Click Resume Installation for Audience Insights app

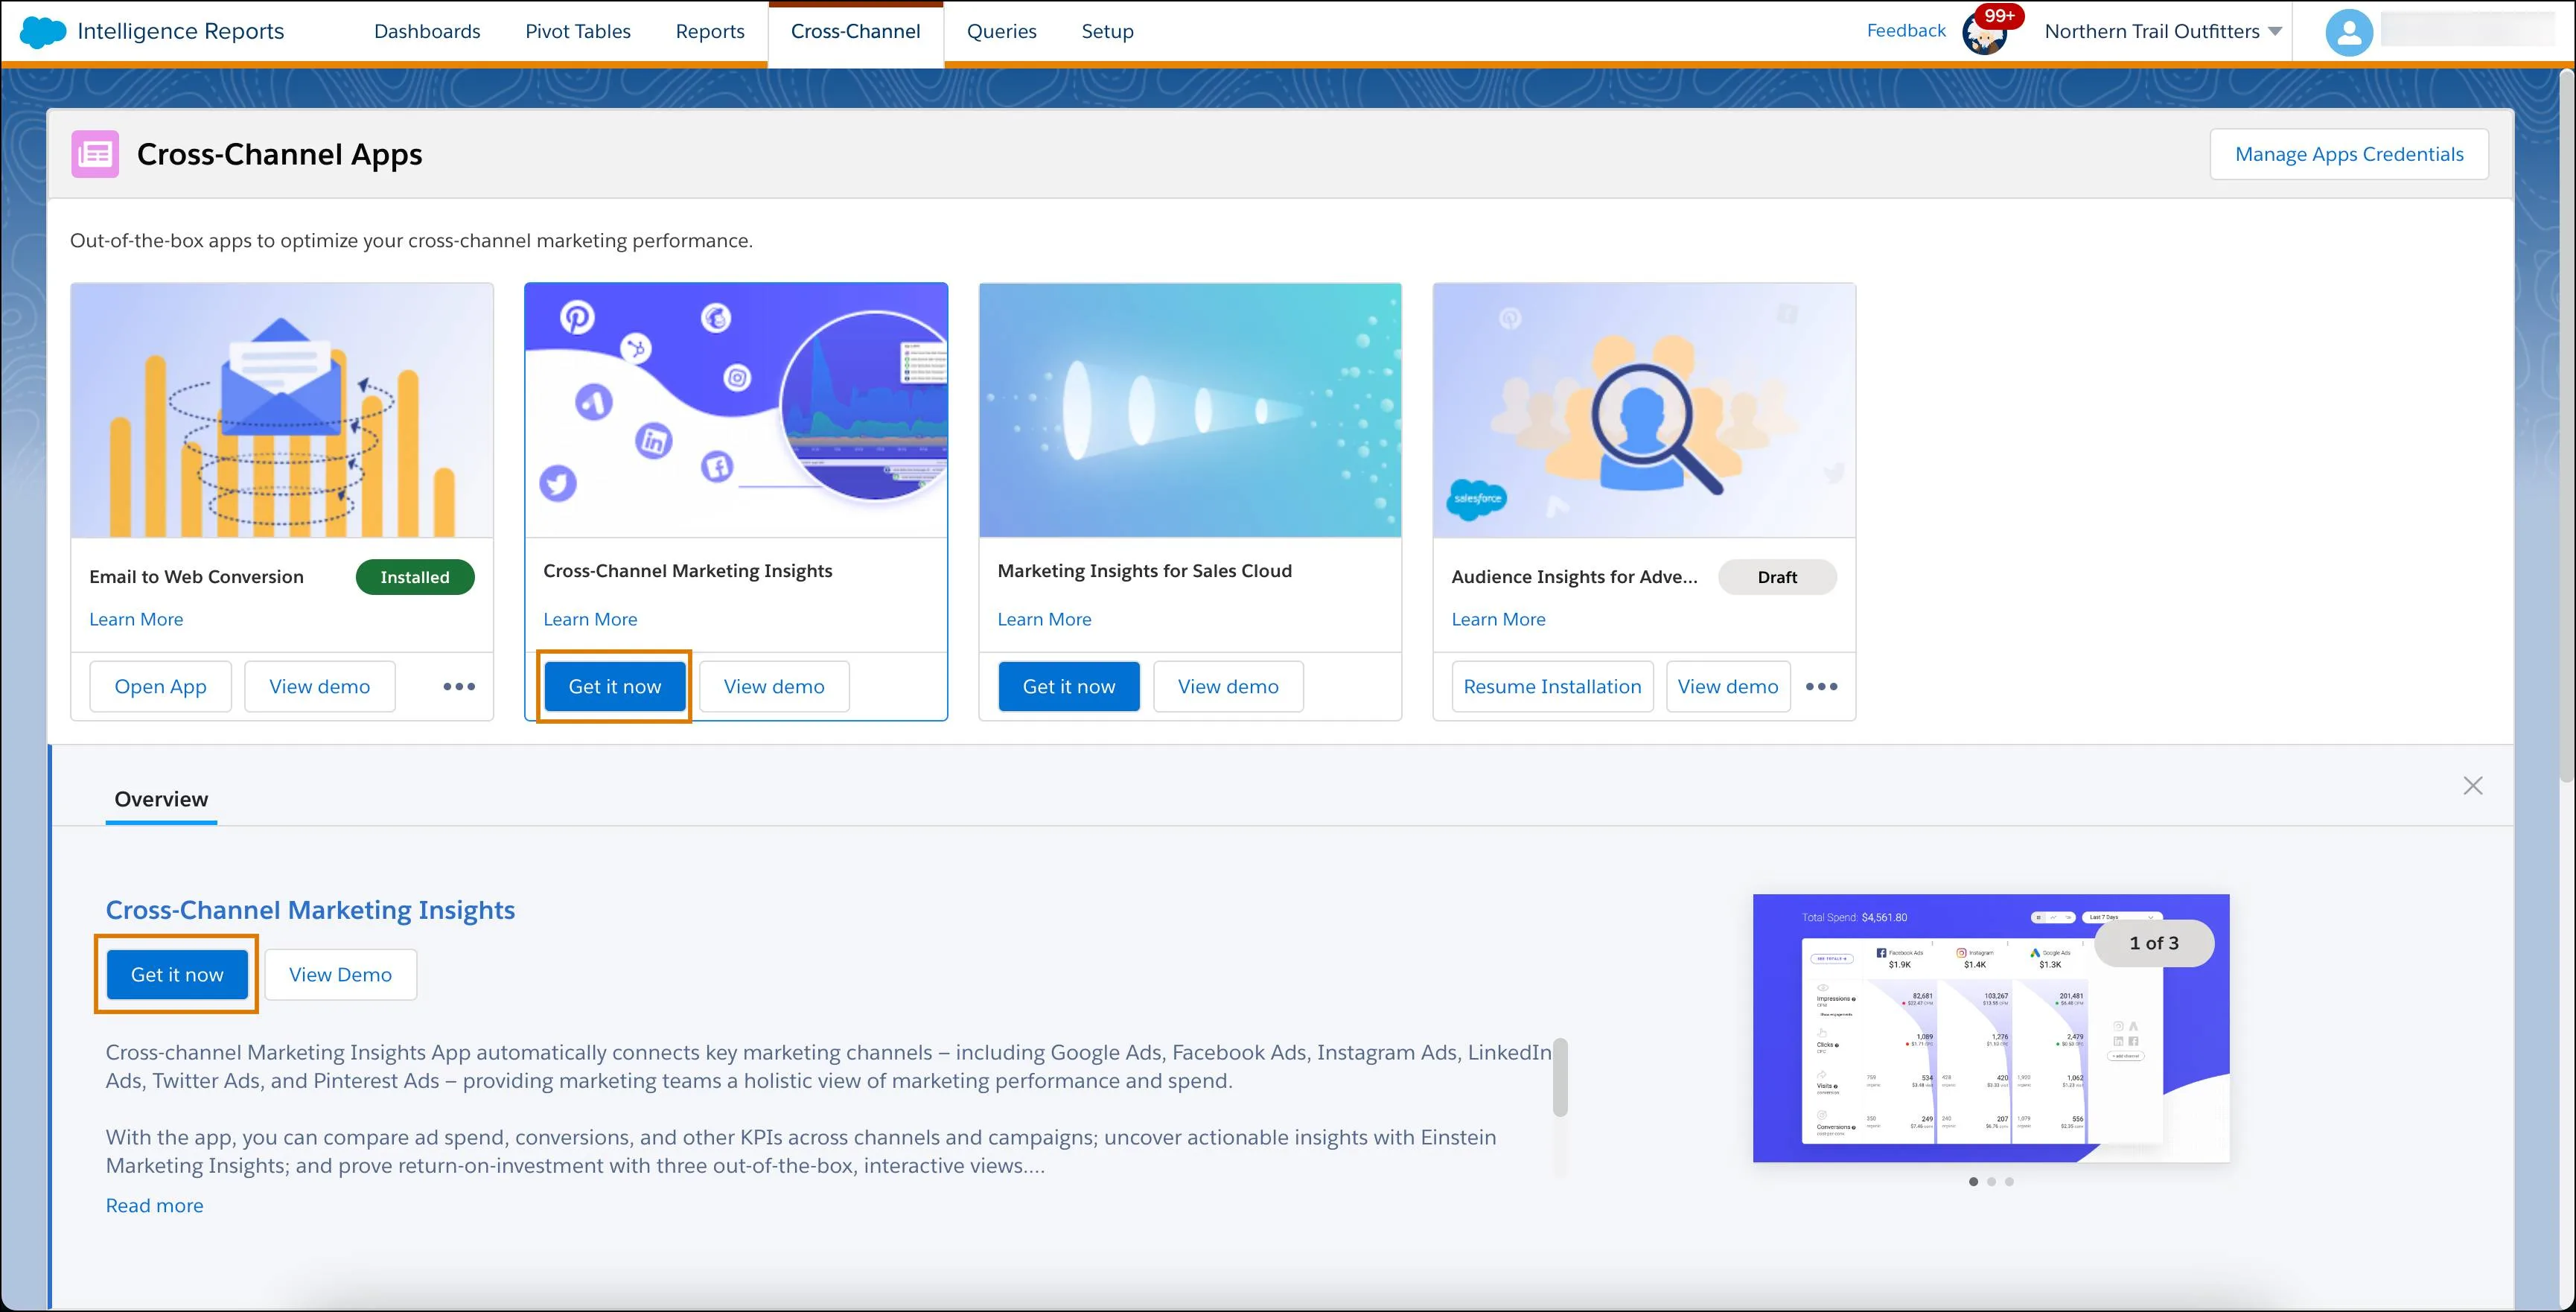point(1552,686)
